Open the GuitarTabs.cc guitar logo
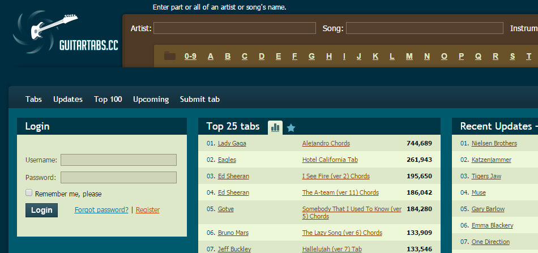The width and height of the screenshot is (538, 253). [x=66, y=33]
